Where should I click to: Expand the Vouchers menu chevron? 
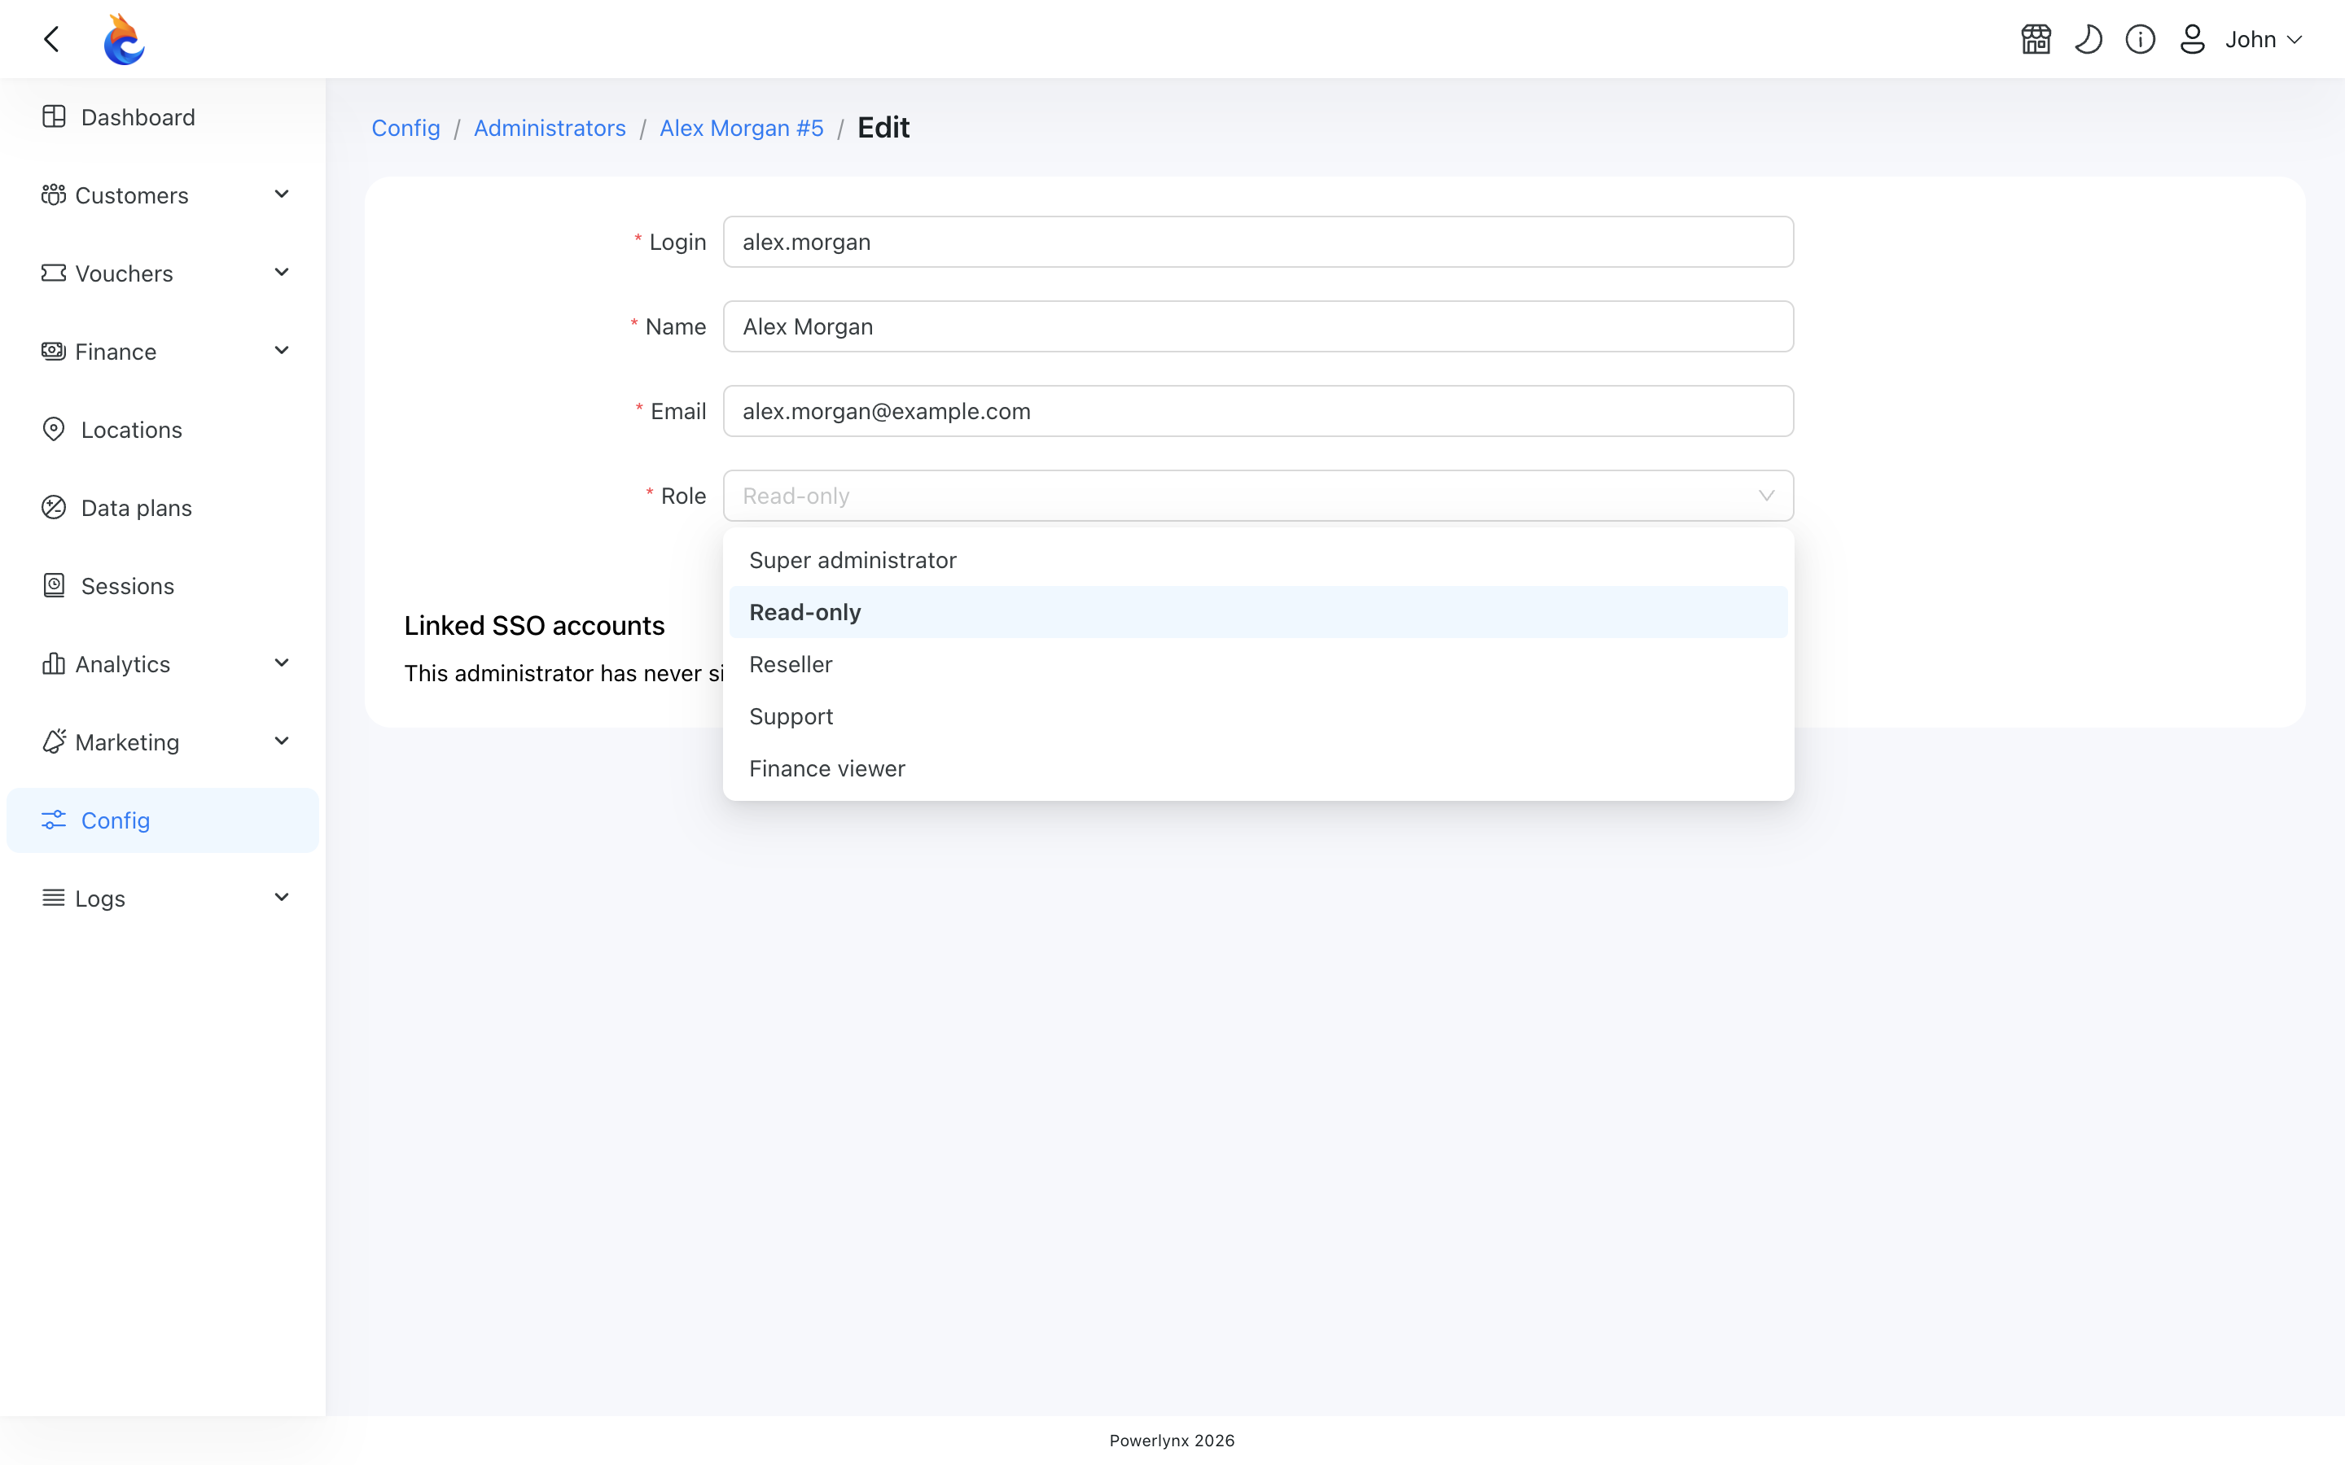pos(282,273)
